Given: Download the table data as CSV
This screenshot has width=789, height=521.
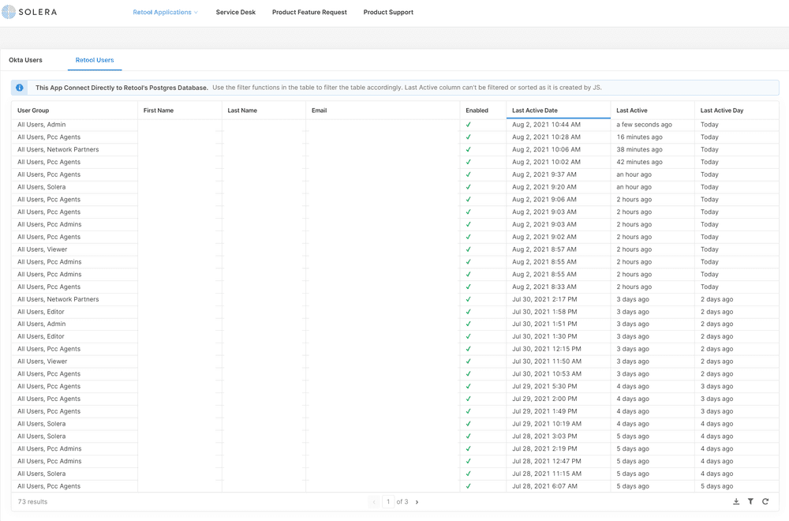Looking at the screenshot, I should tap(736, 501).
